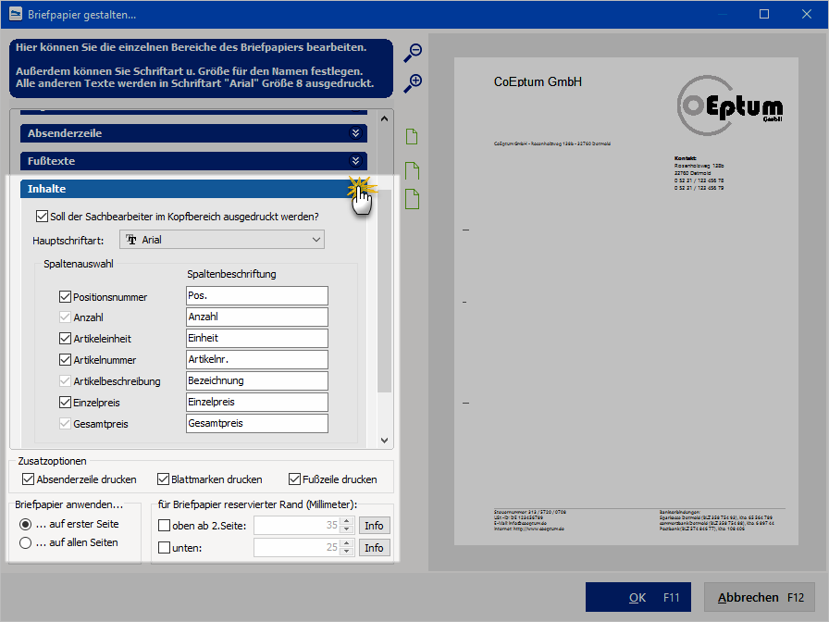Viewport: 829px width, 622px height.
Task: Decrease the 'unten' margin value
Action: coord(347,552)
